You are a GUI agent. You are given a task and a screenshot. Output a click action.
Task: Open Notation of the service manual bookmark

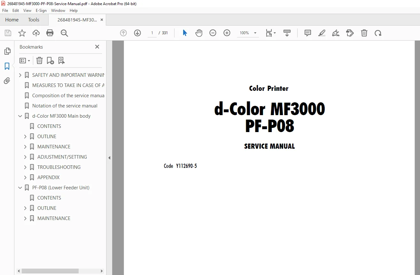coord(65,106)
